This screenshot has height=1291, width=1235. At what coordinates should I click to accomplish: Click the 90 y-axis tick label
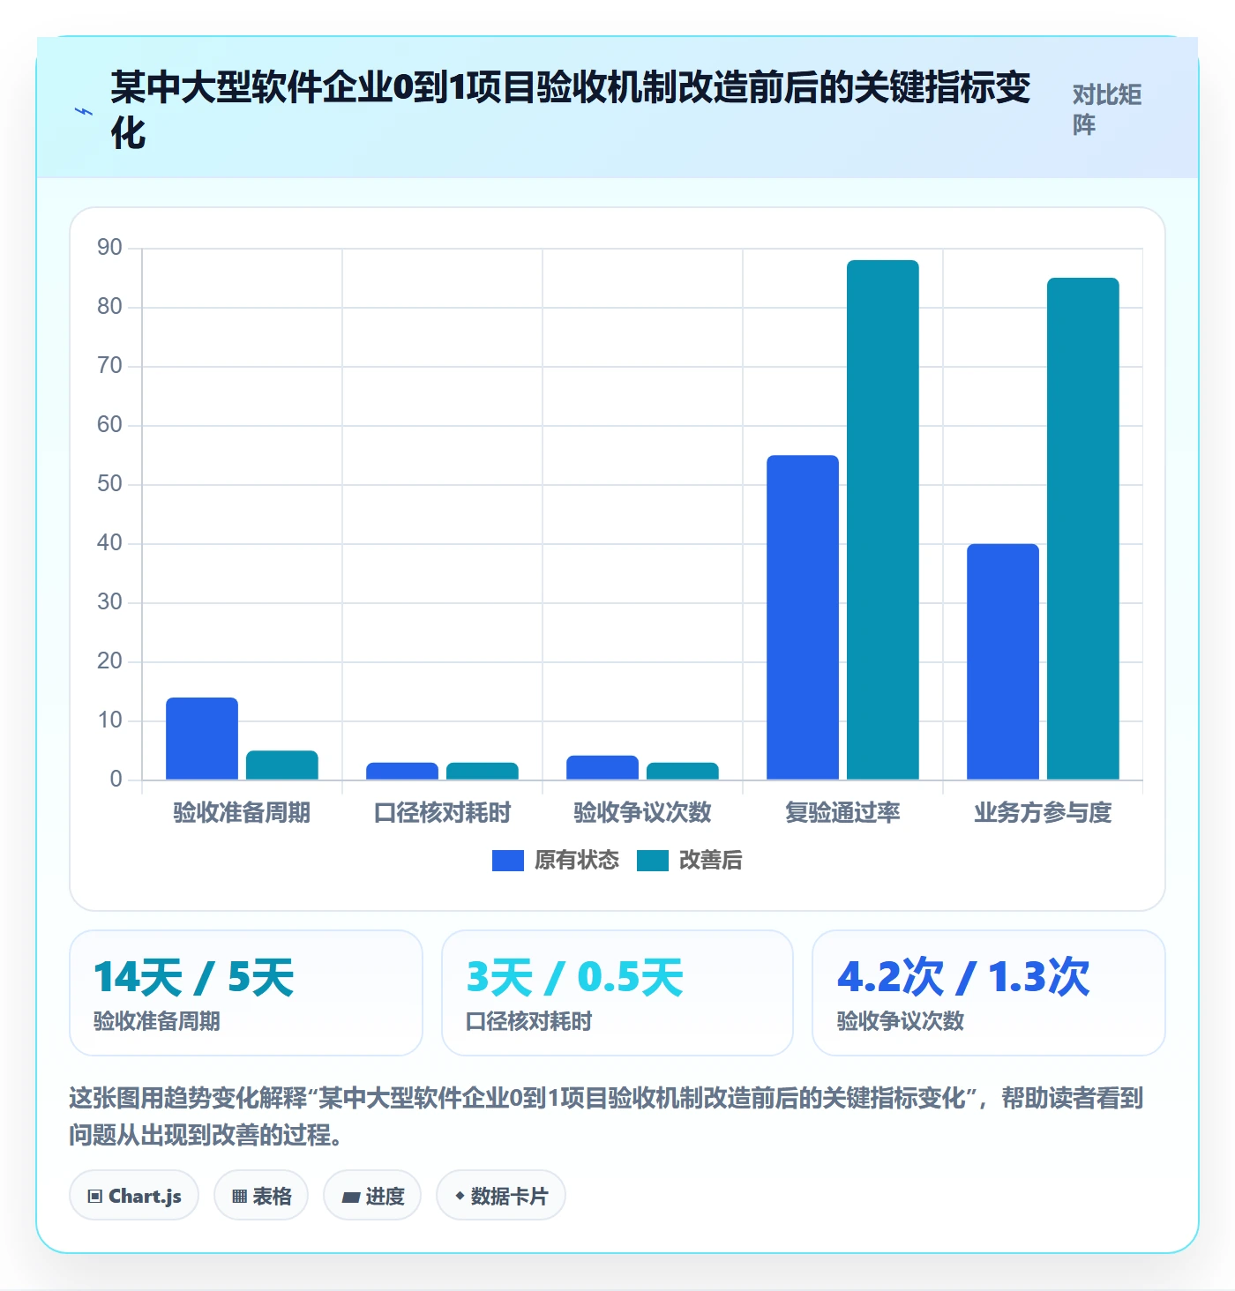[109, 248]
